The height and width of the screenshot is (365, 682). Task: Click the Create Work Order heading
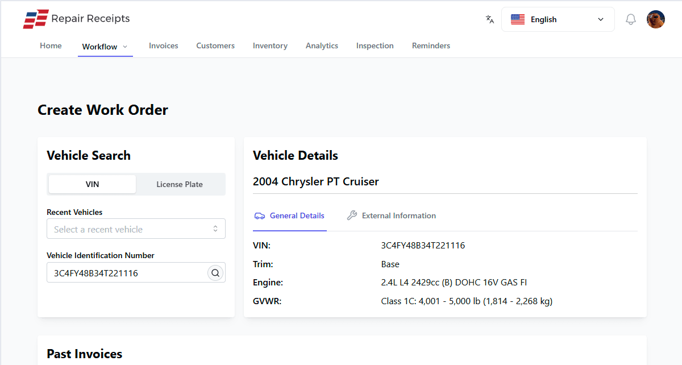click(103, 110)
